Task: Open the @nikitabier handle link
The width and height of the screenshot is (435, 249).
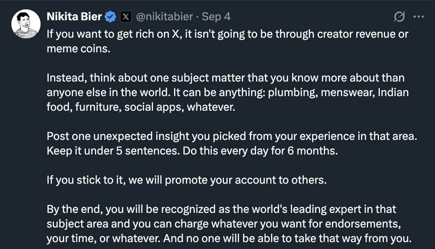Action: 164,17
